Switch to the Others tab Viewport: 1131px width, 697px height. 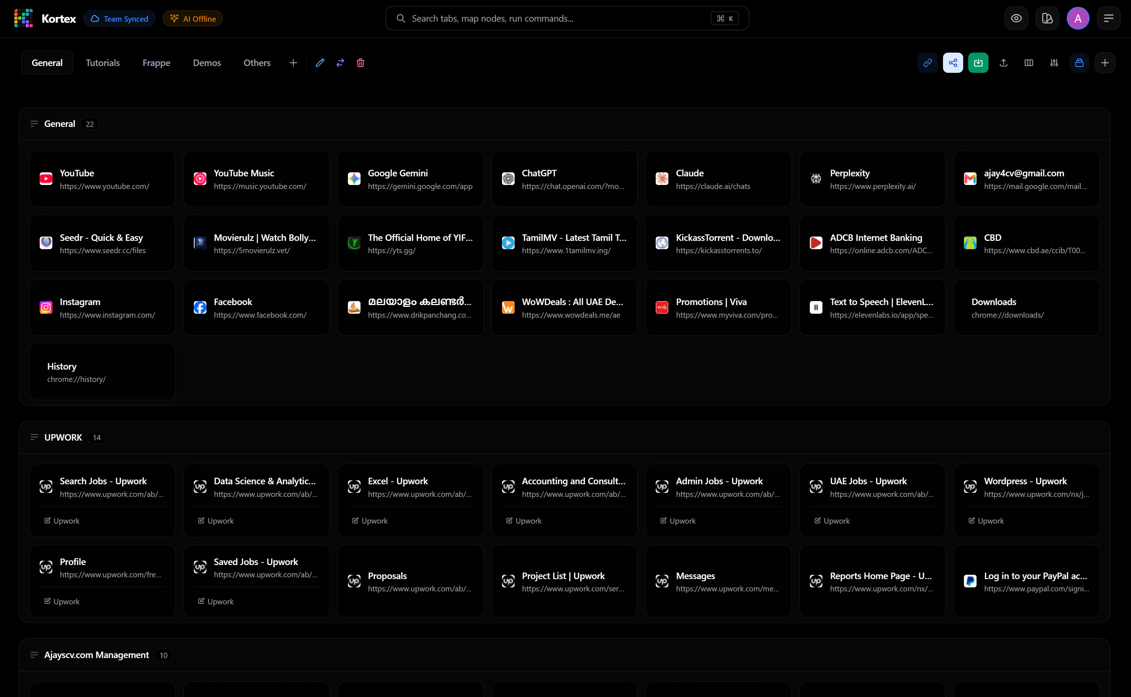click(x=257, y=63)
